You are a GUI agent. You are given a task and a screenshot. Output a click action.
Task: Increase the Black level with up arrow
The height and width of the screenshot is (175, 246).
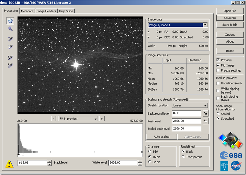tap(49, 161)
